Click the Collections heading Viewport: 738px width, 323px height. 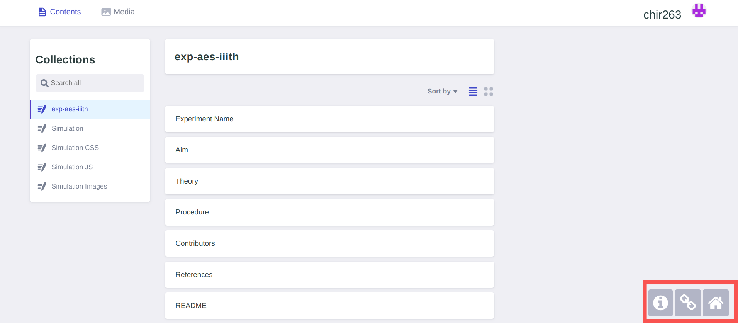65,60
